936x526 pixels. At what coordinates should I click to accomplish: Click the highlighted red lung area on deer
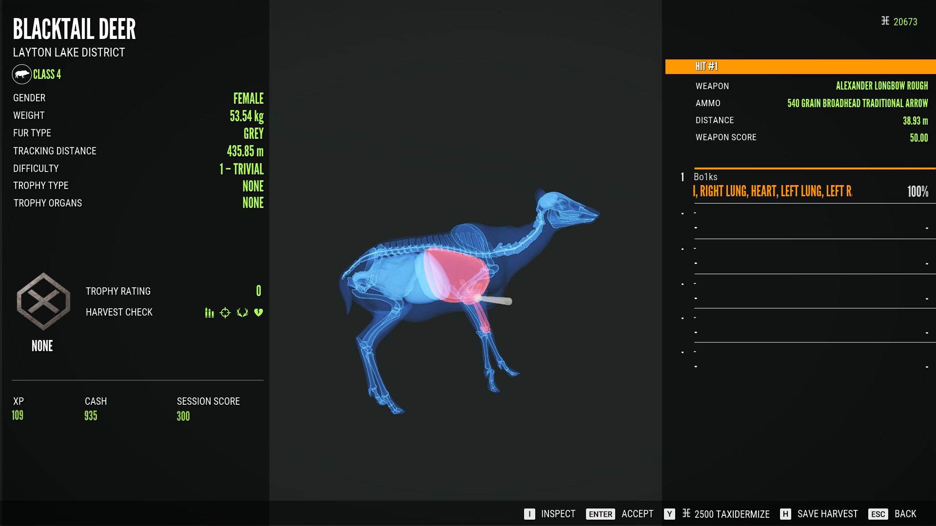(456, 274)
